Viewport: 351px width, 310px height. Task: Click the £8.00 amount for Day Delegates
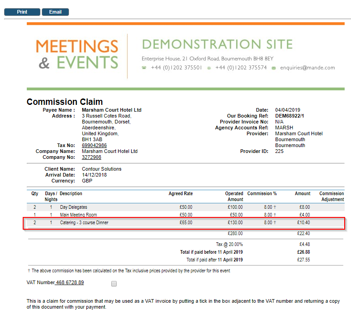[305, 207]
